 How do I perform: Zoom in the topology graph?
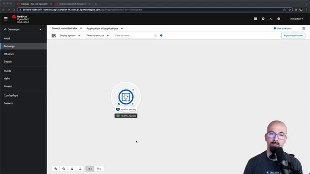56,169
